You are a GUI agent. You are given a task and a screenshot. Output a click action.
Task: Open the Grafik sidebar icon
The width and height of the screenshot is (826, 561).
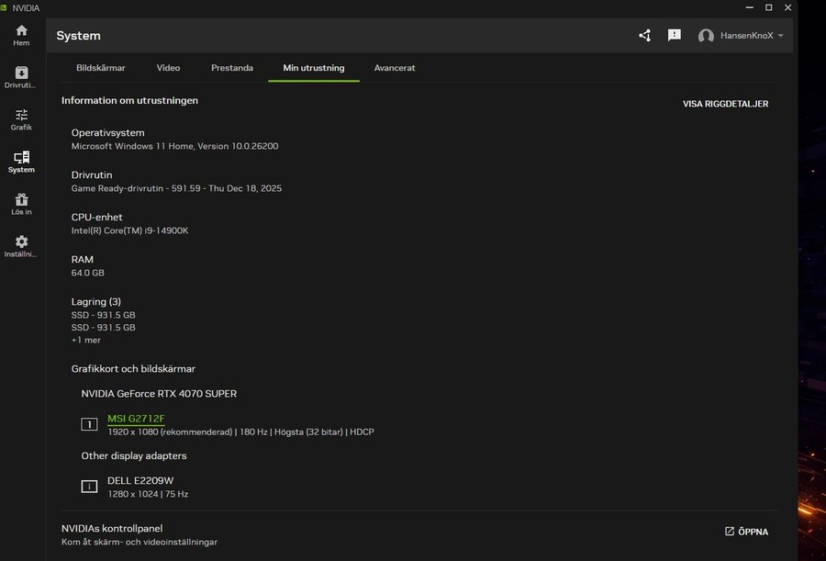21,119
